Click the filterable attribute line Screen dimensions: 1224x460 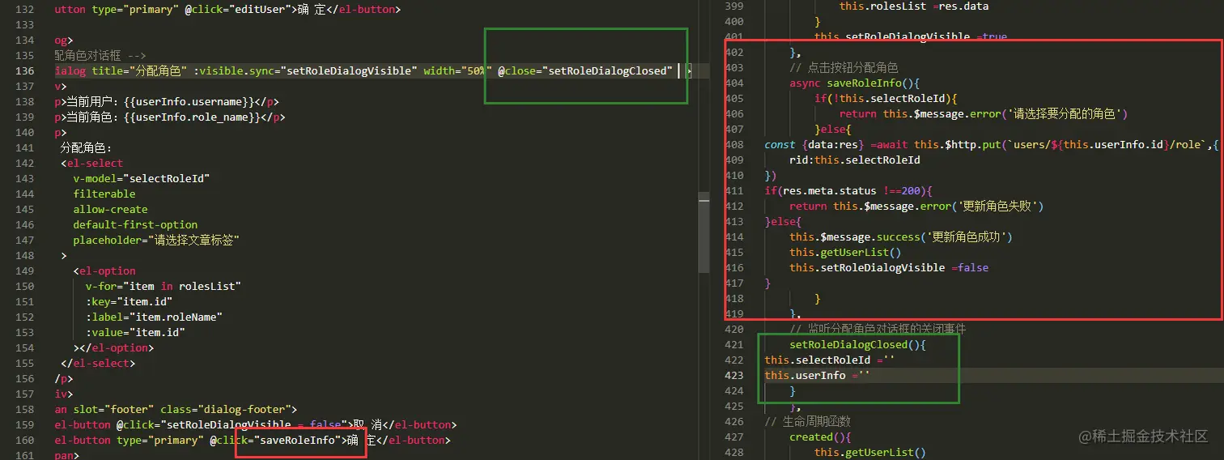click(104, 194)
